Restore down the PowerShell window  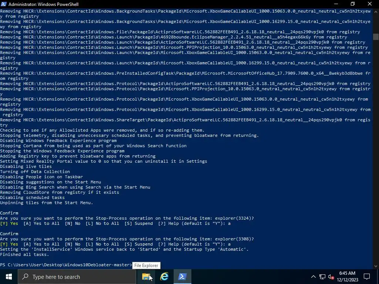(353, 4)
